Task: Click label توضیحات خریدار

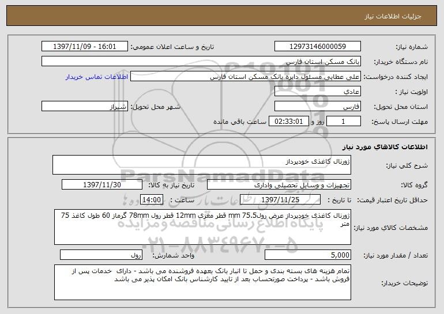Action: point(405,283)
